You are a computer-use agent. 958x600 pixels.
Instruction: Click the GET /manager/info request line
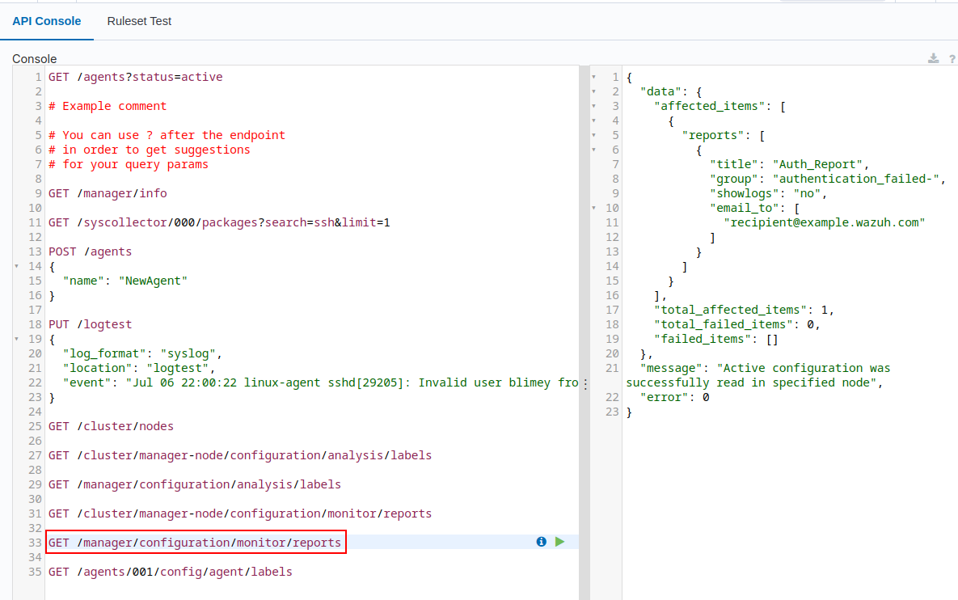tap(109, 192)
